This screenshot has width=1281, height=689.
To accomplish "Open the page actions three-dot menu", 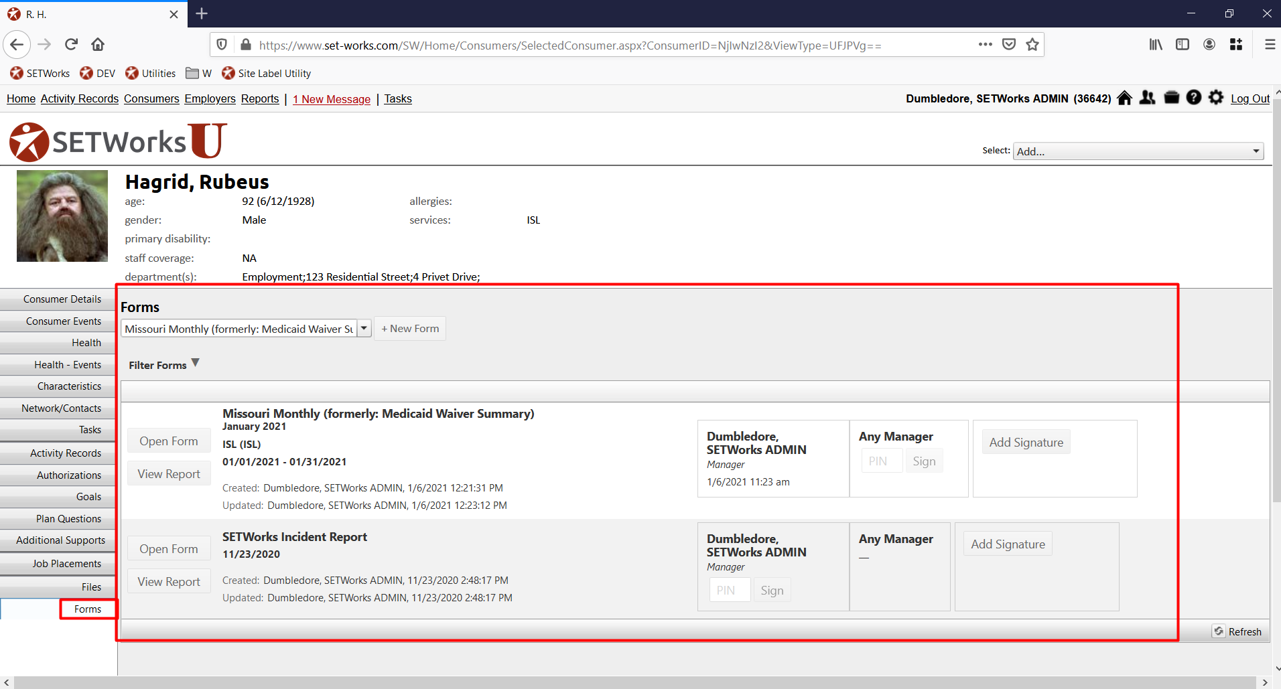I will coord(986,45).
